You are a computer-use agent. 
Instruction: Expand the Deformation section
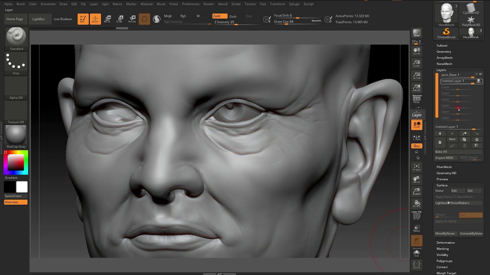446,243
